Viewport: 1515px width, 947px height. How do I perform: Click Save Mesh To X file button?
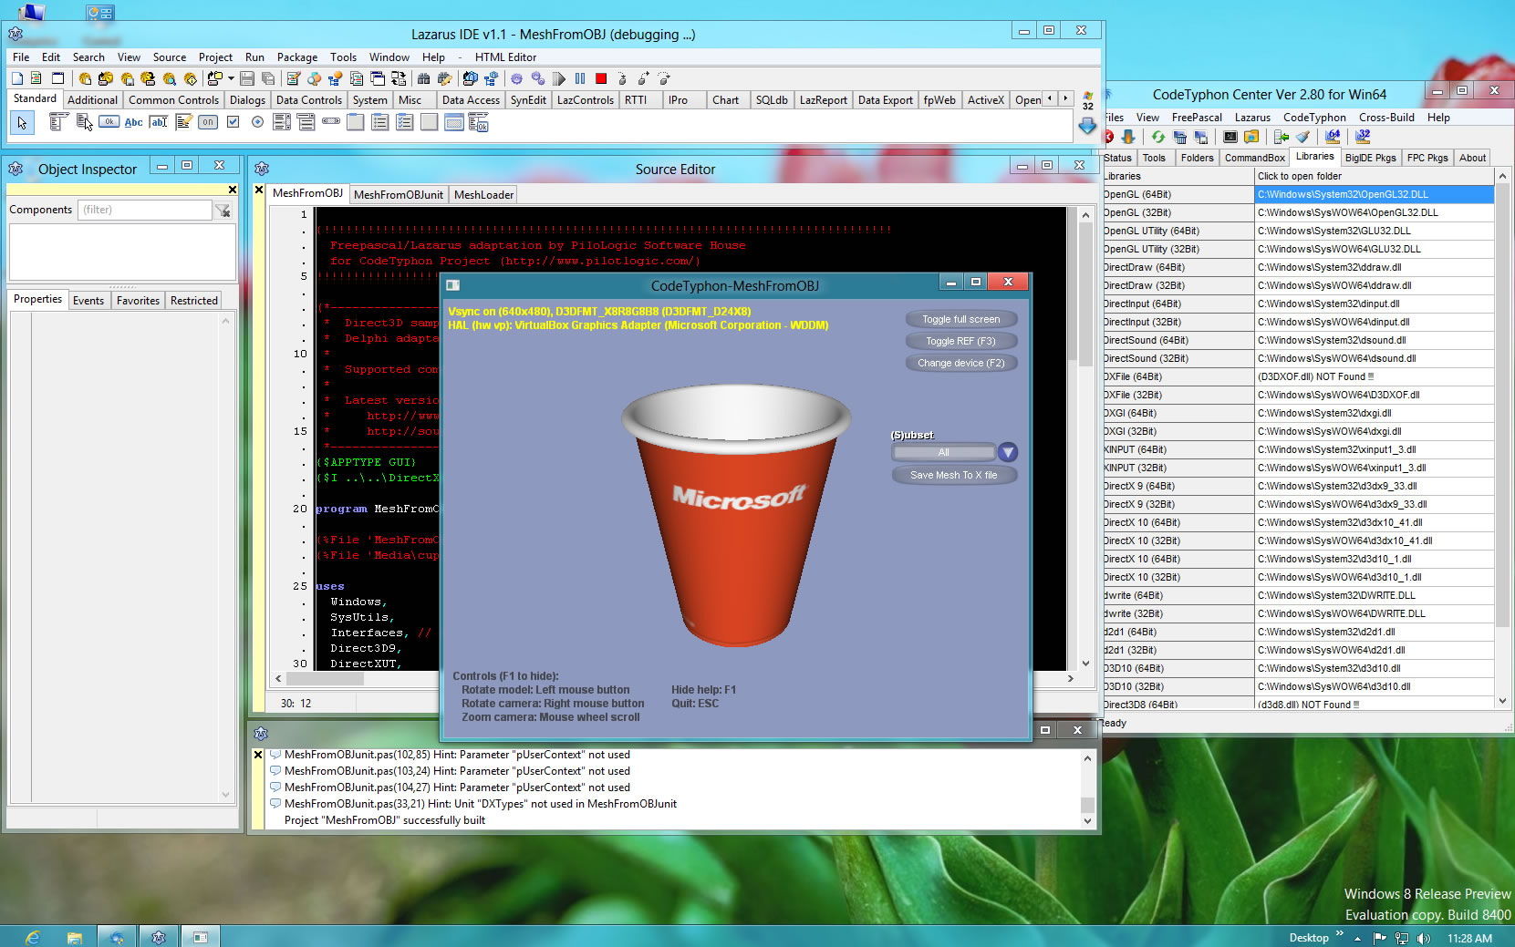(x=953, y=475)
